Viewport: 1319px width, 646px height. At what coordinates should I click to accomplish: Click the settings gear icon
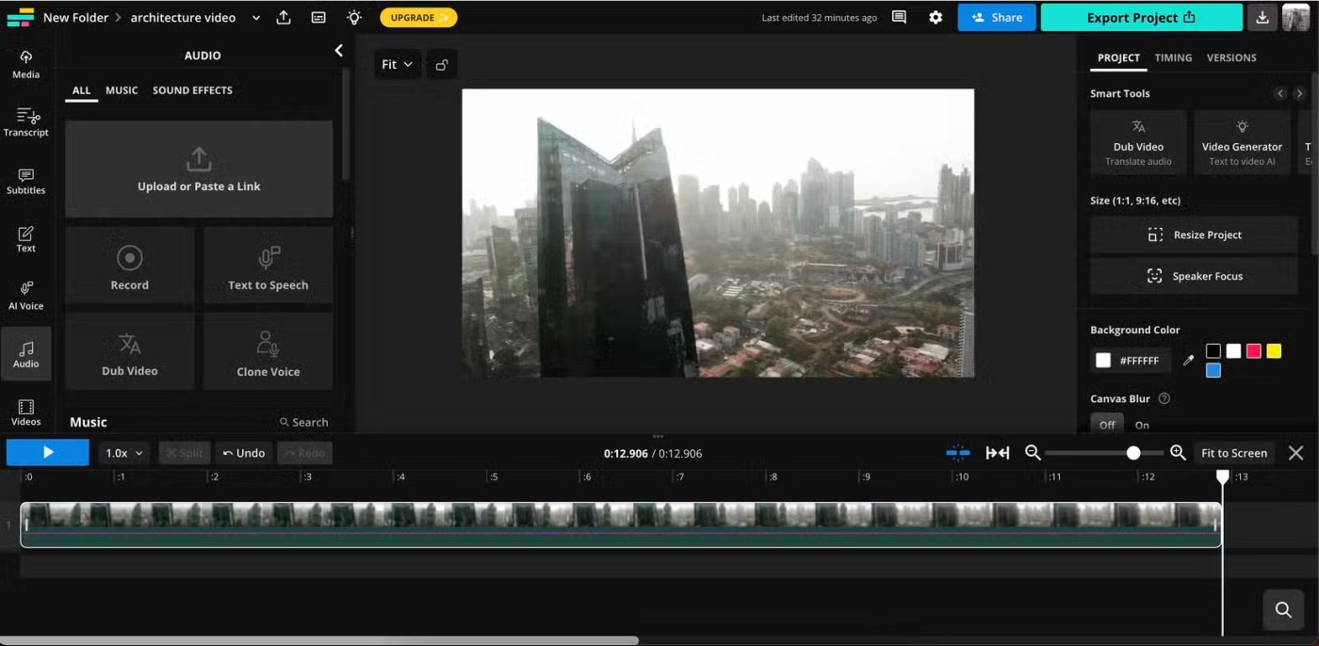(936, 18)
